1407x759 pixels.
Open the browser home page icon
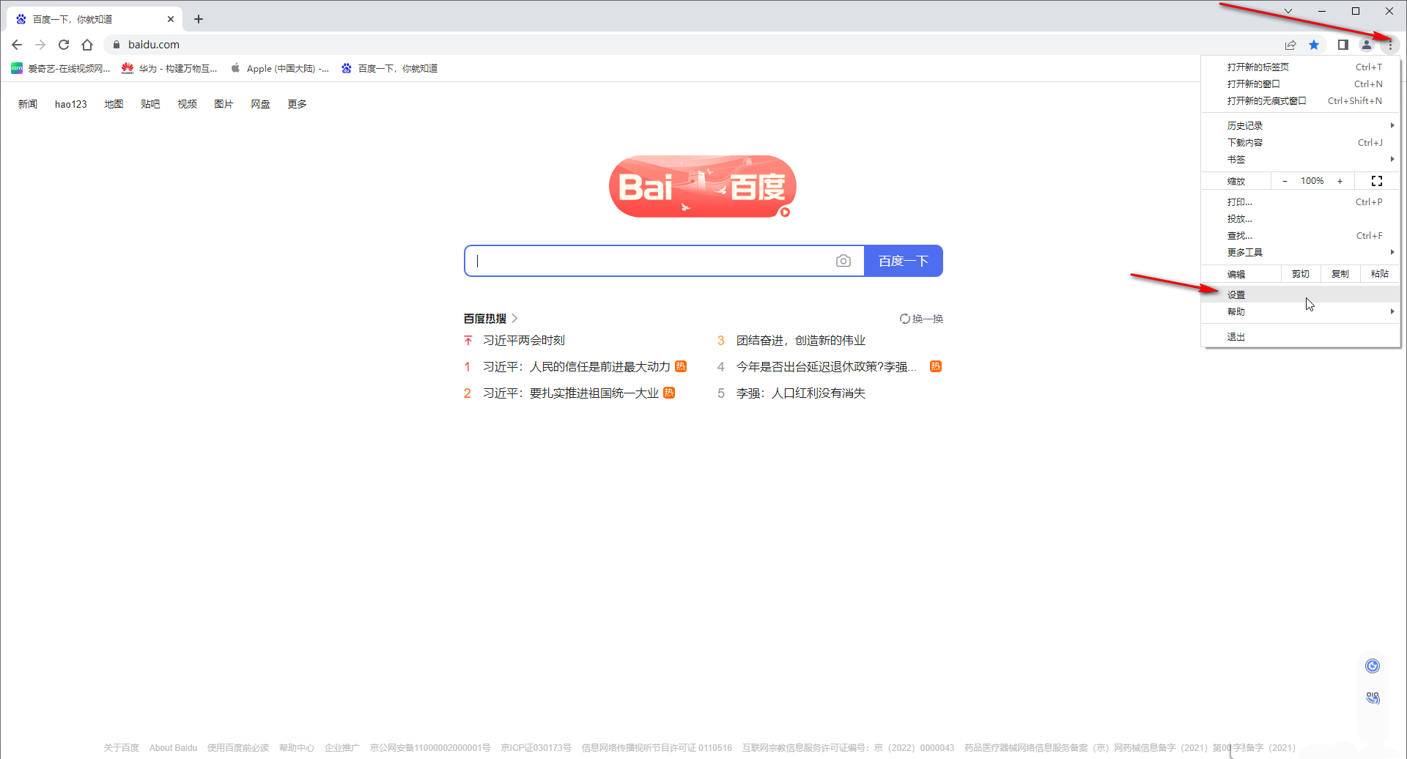tap(87, 45)
